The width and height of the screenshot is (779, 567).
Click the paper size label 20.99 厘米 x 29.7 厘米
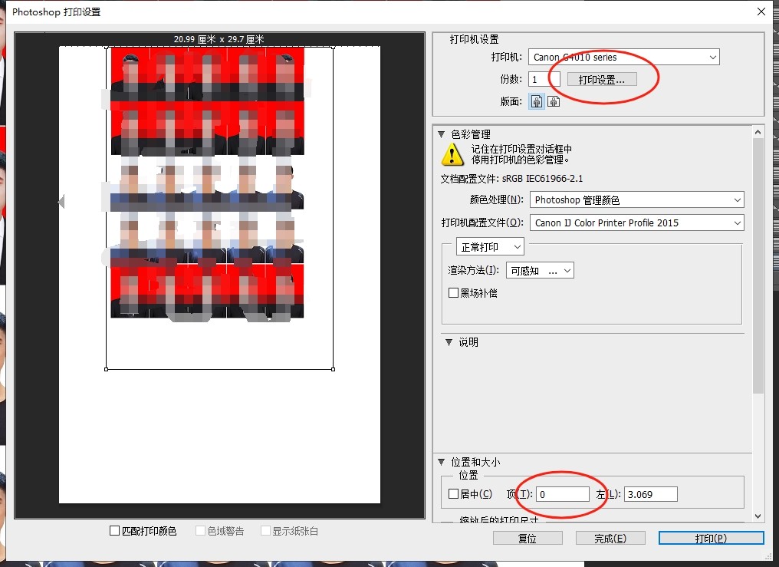[x=219, y=39]
